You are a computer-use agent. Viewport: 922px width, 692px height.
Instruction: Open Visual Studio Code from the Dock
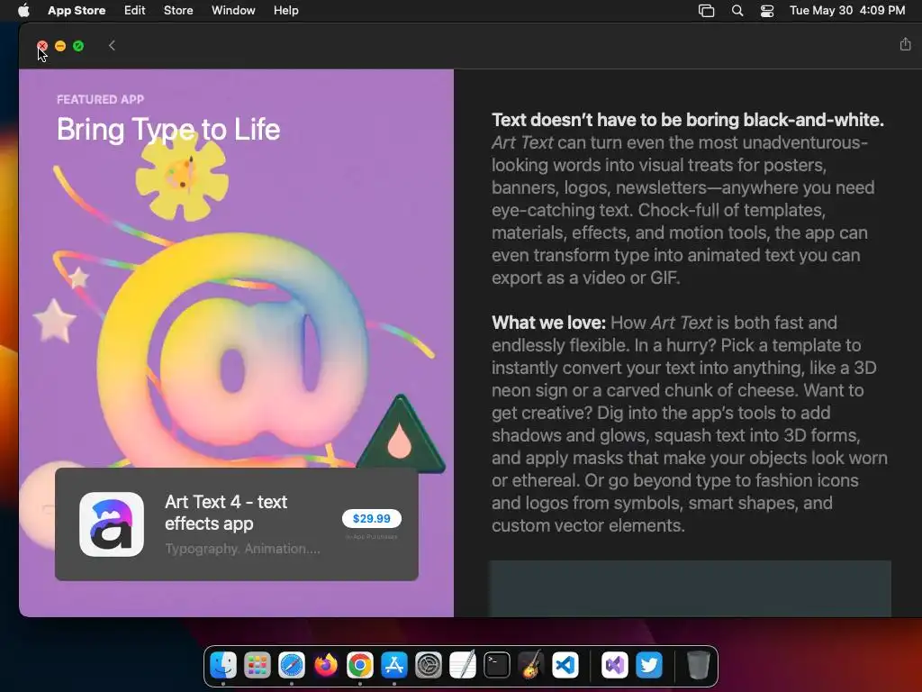(565, 666)
